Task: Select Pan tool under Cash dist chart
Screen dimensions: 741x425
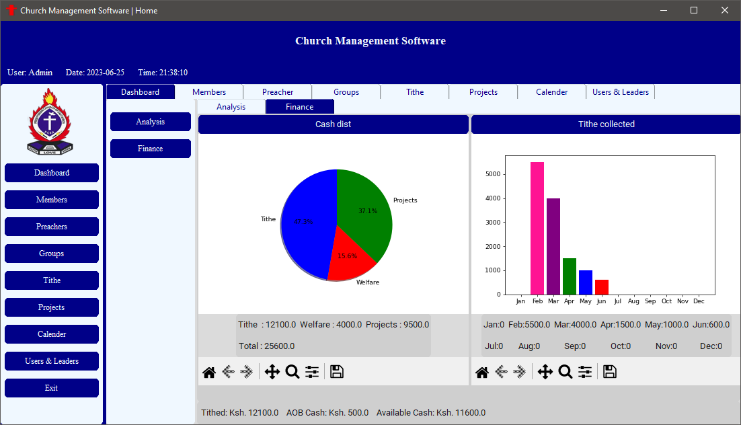Action: [x=272, y=372]
